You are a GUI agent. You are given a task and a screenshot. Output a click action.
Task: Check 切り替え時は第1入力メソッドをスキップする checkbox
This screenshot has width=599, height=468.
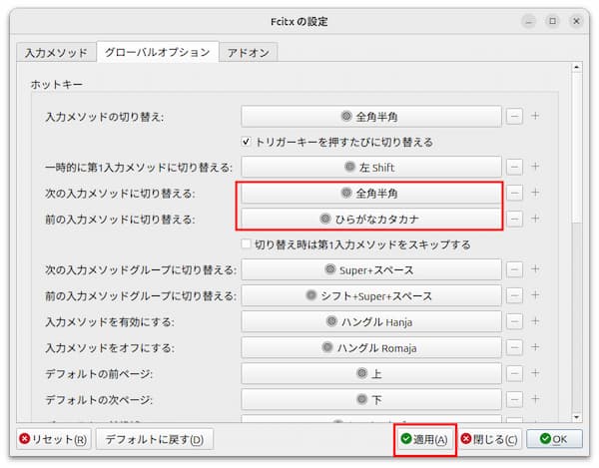coord(246,243)
